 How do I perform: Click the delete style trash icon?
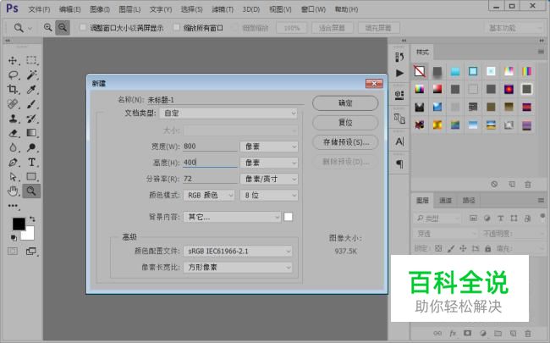point(528,185)
